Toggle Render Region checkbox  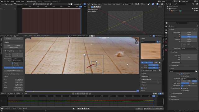182,44
